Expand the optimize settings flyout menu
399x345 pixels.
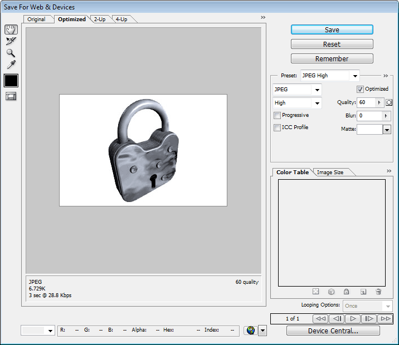(x=386, y=76)
